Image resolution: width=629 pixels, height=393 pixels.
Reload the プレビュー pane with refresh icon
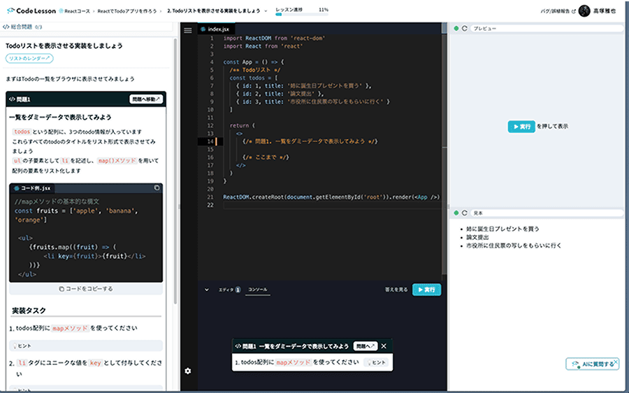456,28
